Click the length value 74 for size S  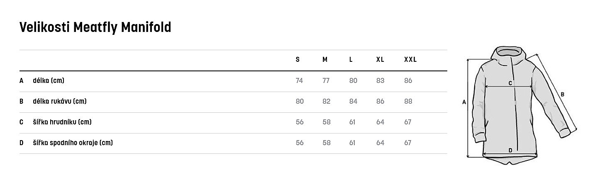[x=299, y=80]
